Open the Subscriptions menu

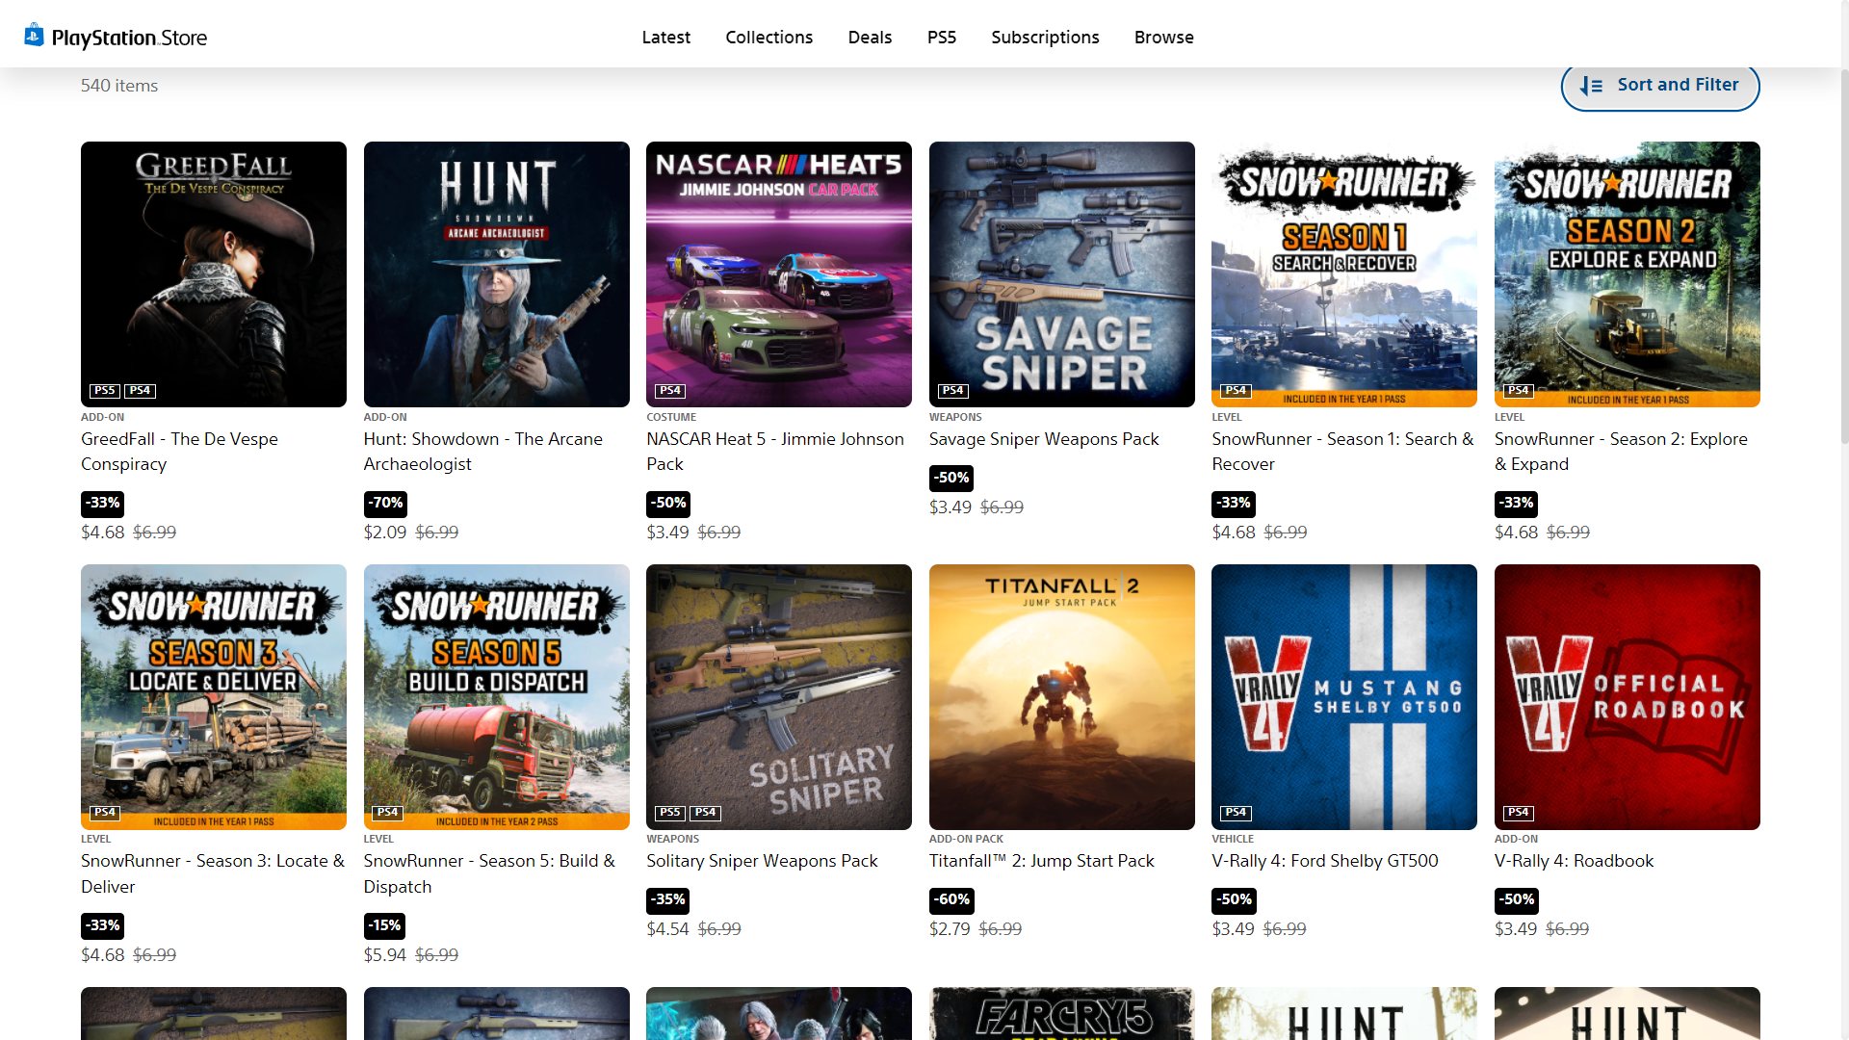click(1045, 37)
